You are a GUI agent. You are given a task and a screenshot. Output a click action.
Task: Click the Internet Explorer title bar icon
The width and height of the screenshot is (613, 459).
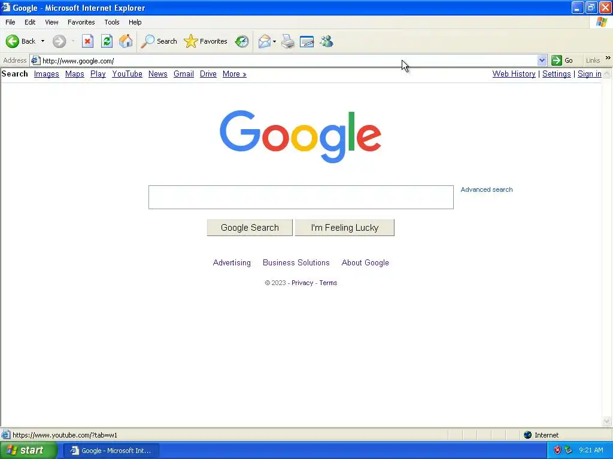5,7
